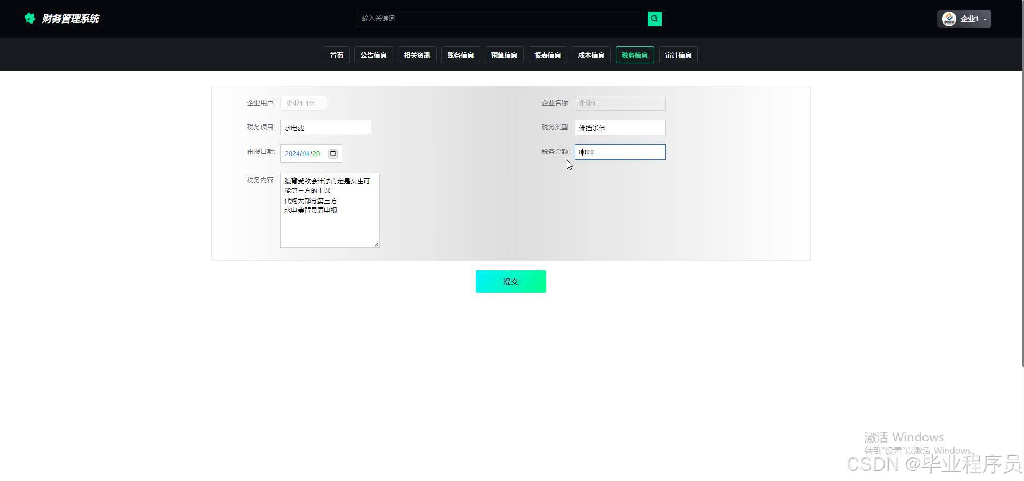
Task: Click the disabled 企业用户 field
Action: 304,103
